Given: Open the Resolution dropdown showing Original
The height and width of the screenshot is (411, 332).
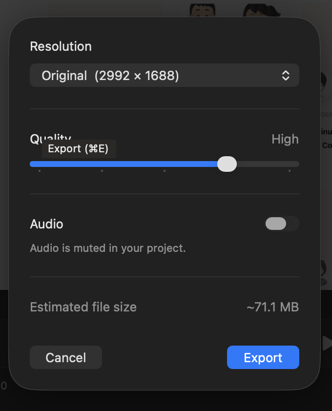Looking at the screenshot, I should pyautogui.click(x=165, y=76).
